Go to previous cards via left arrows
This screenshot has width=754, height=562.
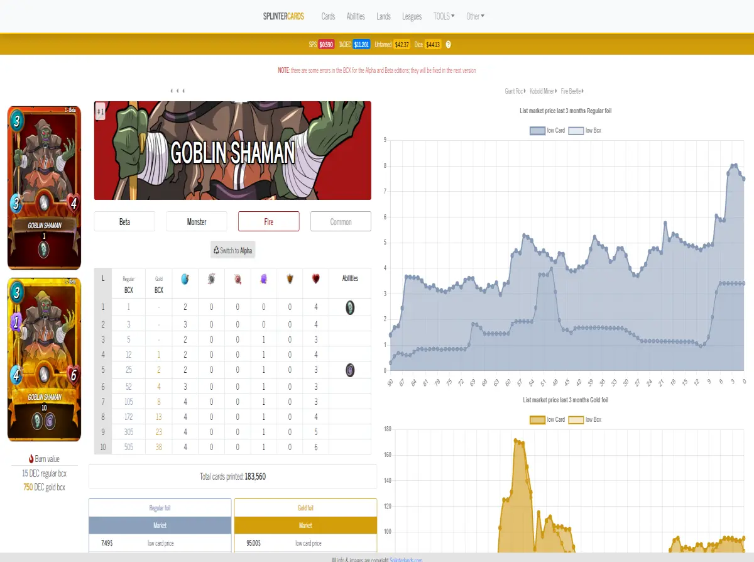(178, 91)
